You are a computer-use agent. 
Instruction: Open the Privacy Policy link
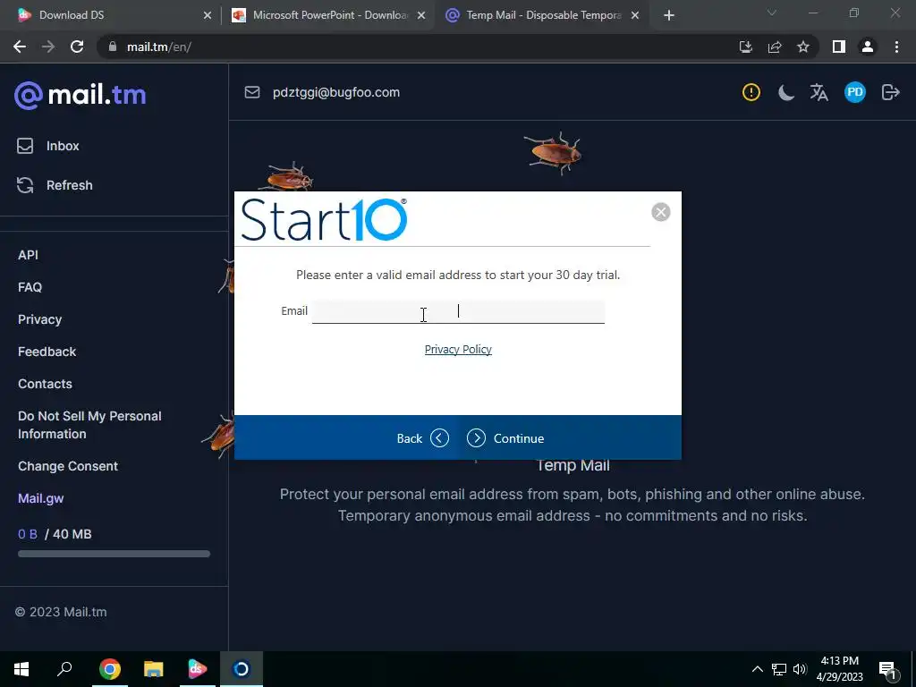coord(458,350)
